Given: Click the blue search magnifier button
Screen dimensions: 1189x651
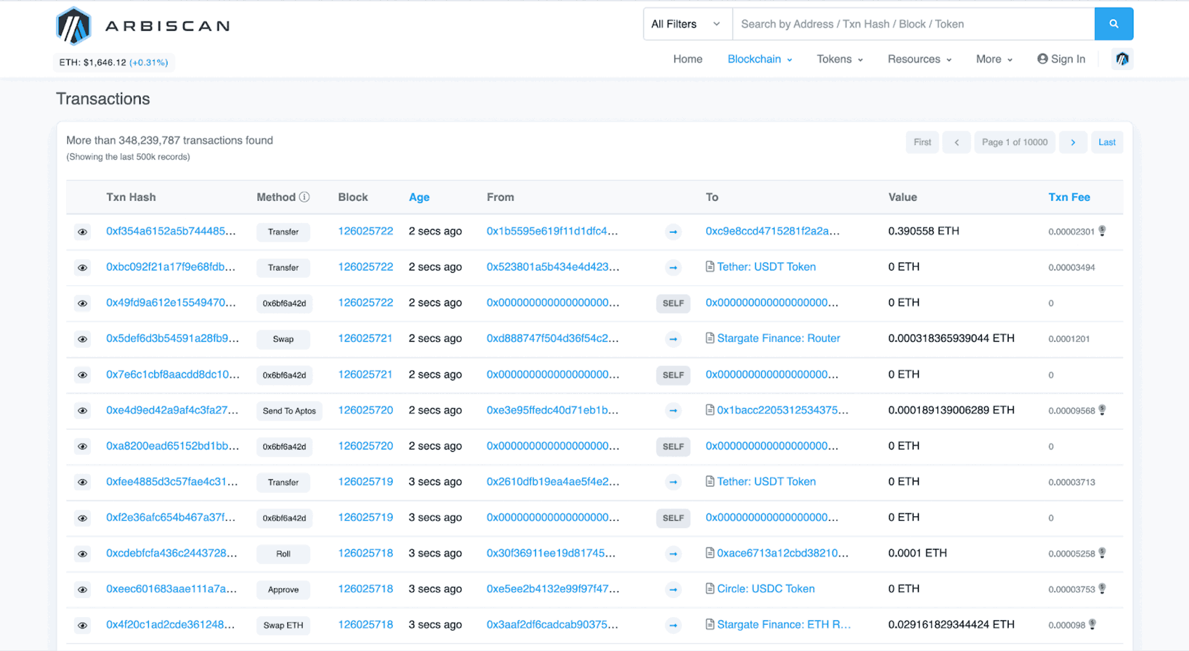Looking at the screenshot, I should coord(1113,24).
